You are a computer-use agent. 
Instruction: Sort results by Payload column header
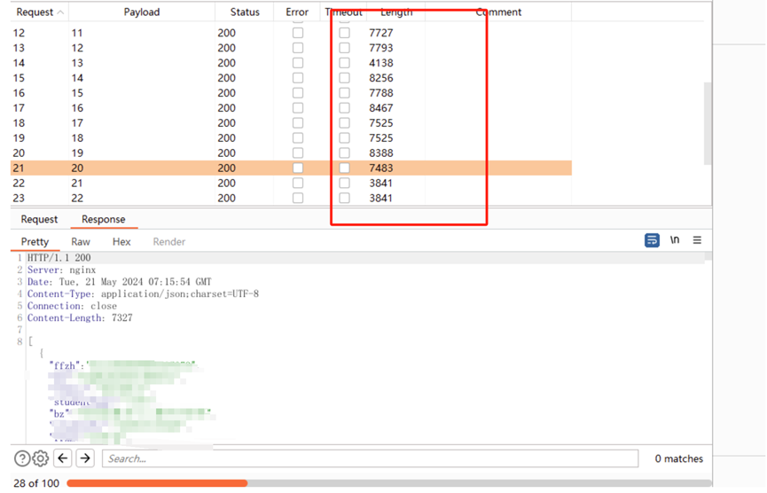141,12
